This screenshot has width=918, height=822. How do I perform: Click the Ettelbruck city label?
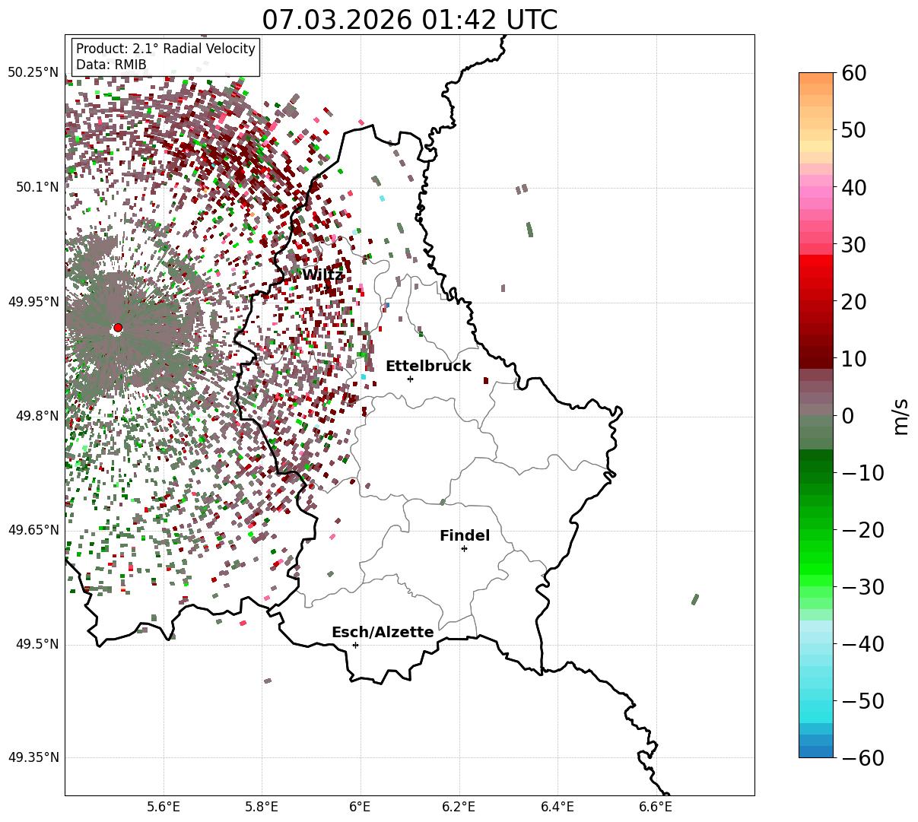point(428,366)
